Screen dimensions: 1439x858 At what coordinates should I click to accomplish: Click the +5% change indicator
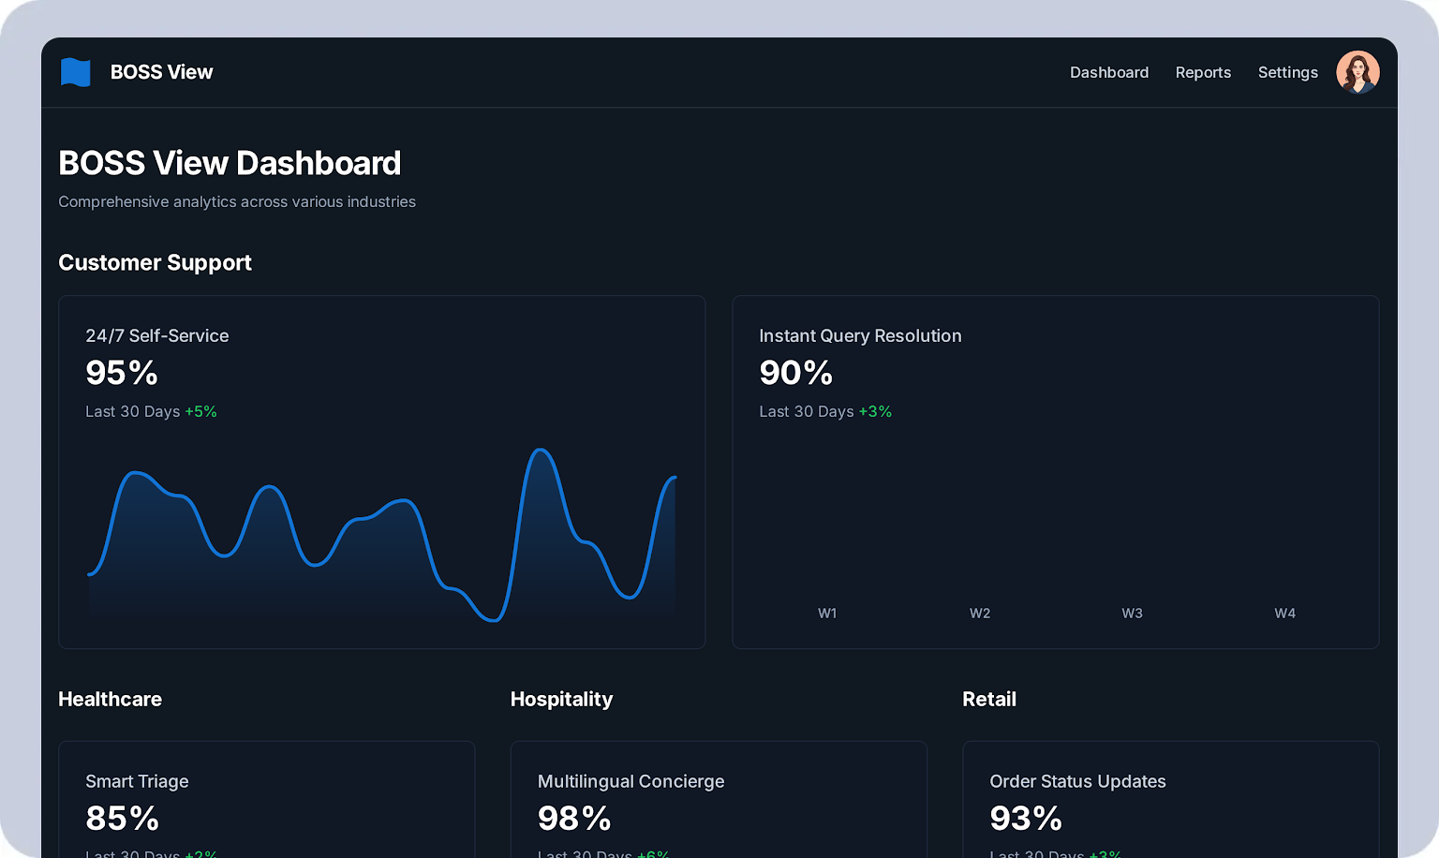pyautogui.click(x=200, y=411)
